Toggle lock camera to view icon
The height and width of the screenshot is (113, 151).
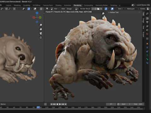click(41, 37)
